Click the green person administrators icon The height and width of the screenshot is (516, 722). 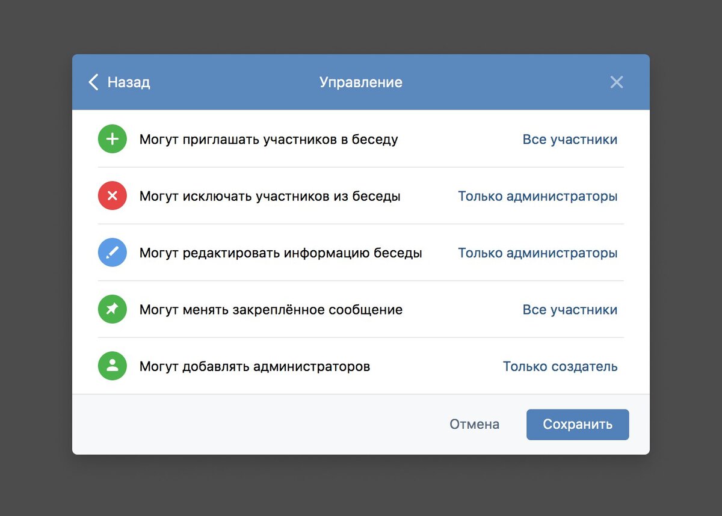(113, 366)
